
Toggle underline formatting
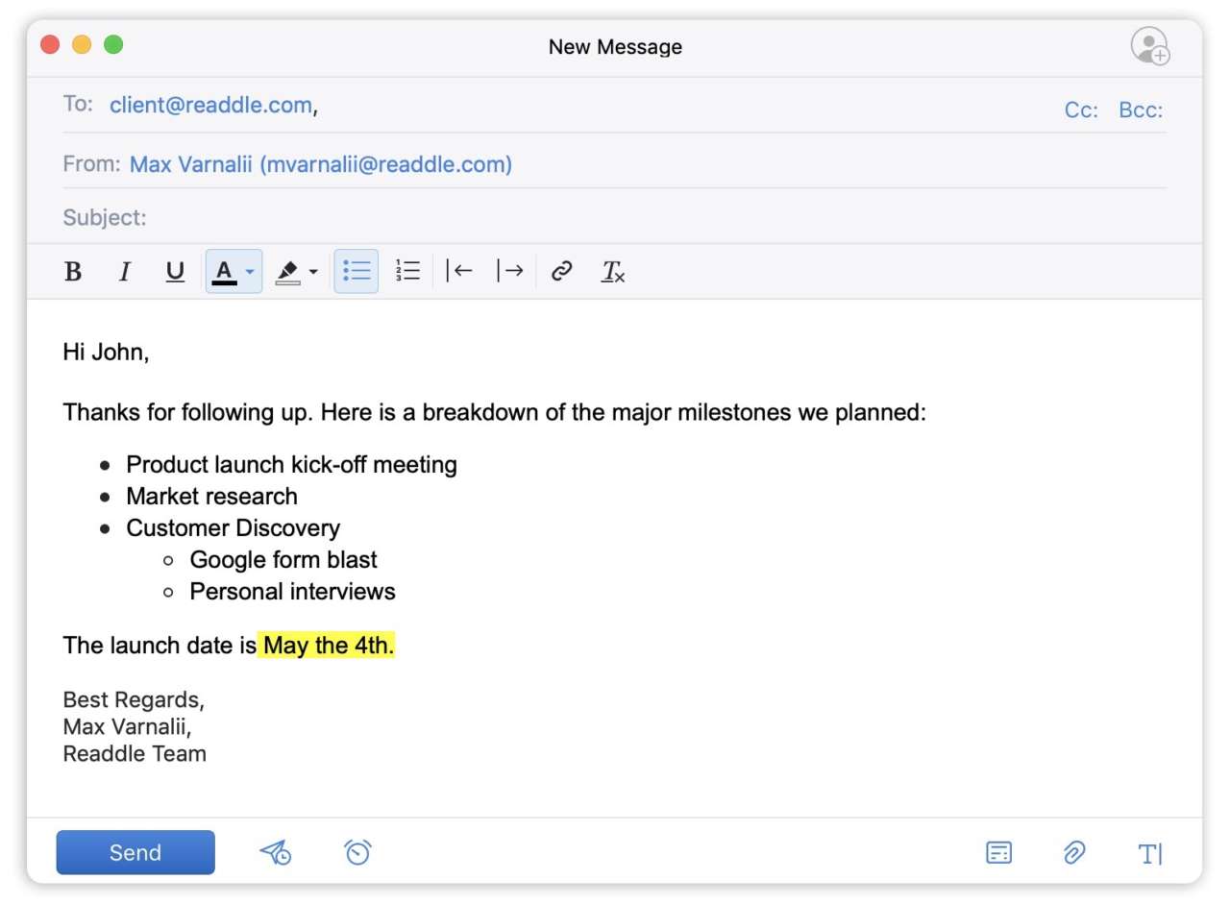click(175, 272)
